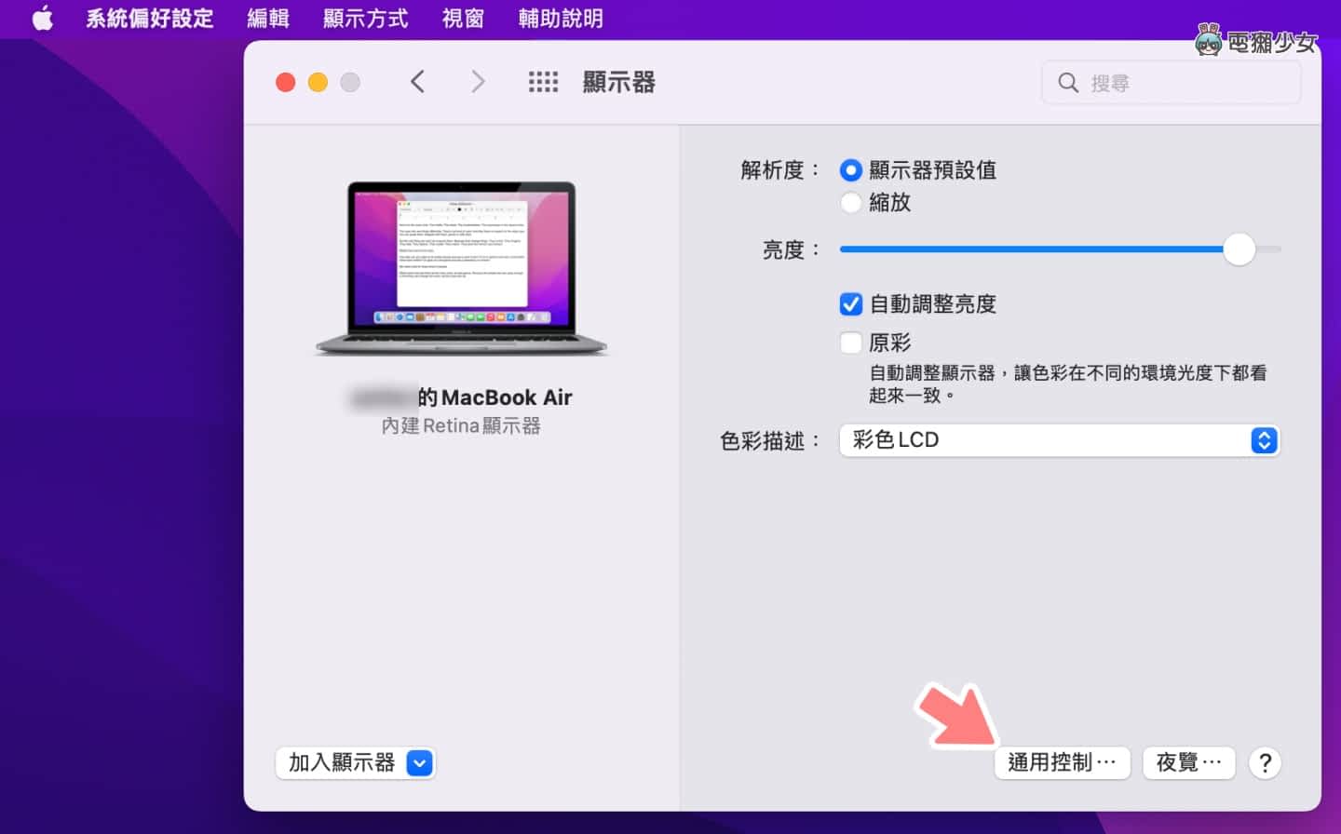Click the yellow minimize window button

(x=318, y=82)
